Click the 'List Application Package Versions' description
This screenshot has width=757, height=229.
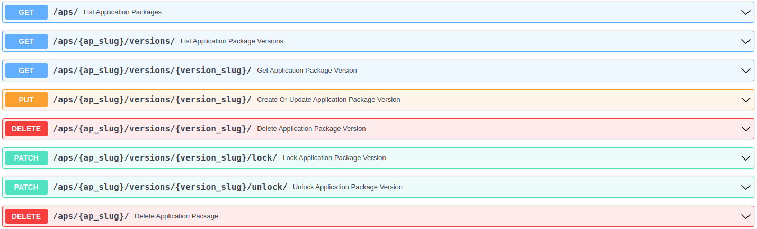[232, 41]
